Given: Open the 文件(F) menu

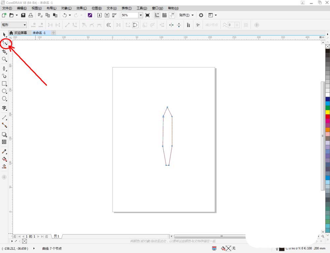Looking at the screenshot, I should click(7, 8).
